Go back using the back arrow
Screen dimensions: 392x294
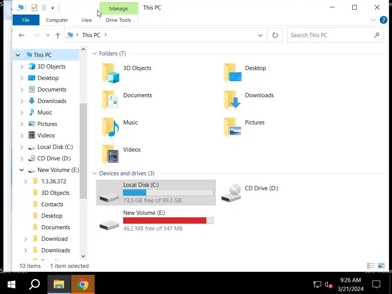[22, 35]
